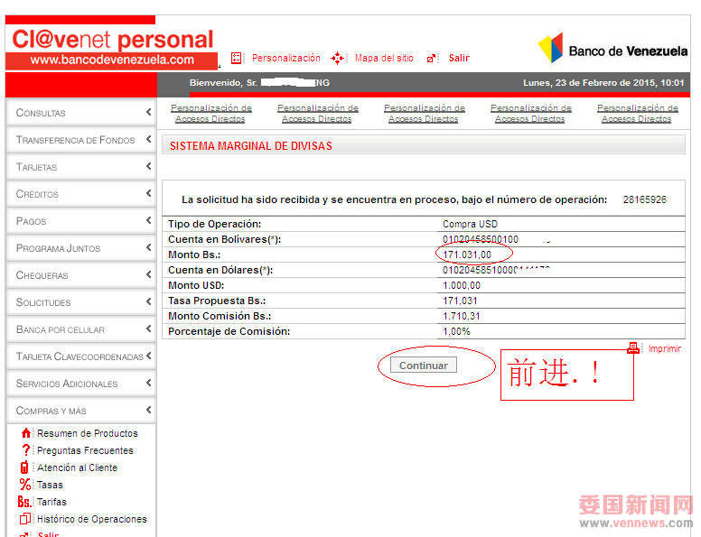Click the Compra USD value
Image resolution: width=701 pixels, height=537 pixels.
coord(470,224)
